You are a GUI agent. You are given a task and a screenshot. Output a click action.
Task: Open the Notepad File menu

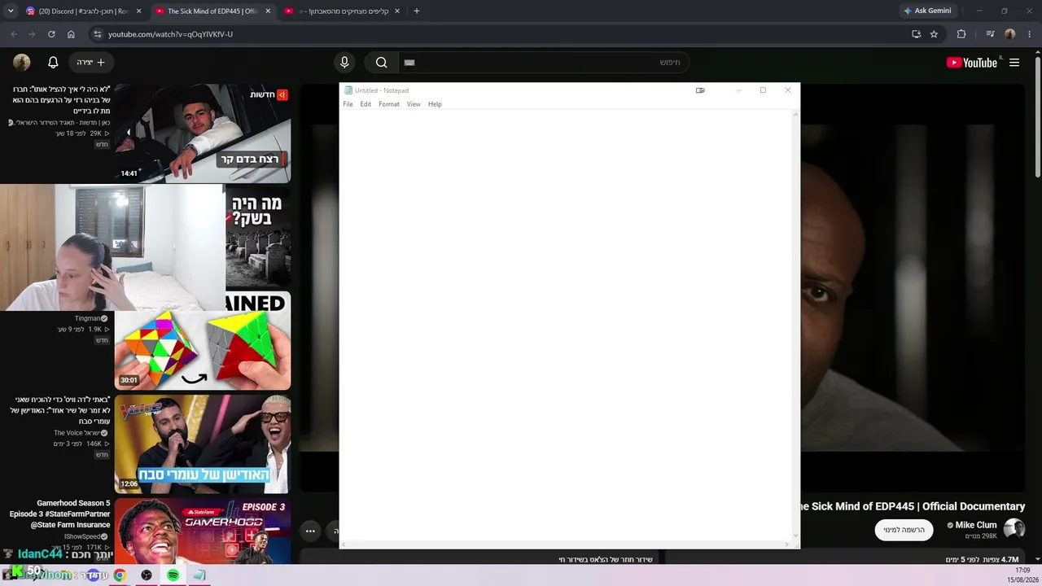point(348,104)
